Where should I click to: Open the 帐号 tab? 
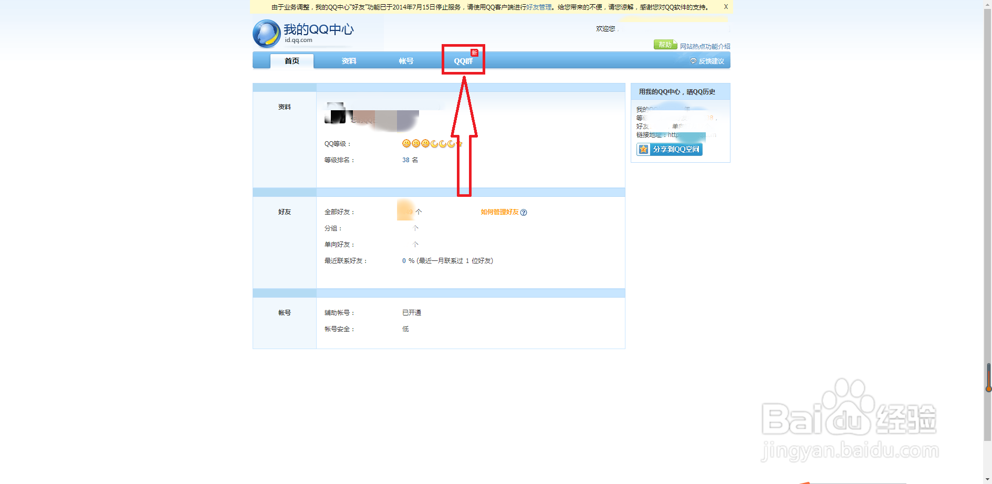[406, 61]
